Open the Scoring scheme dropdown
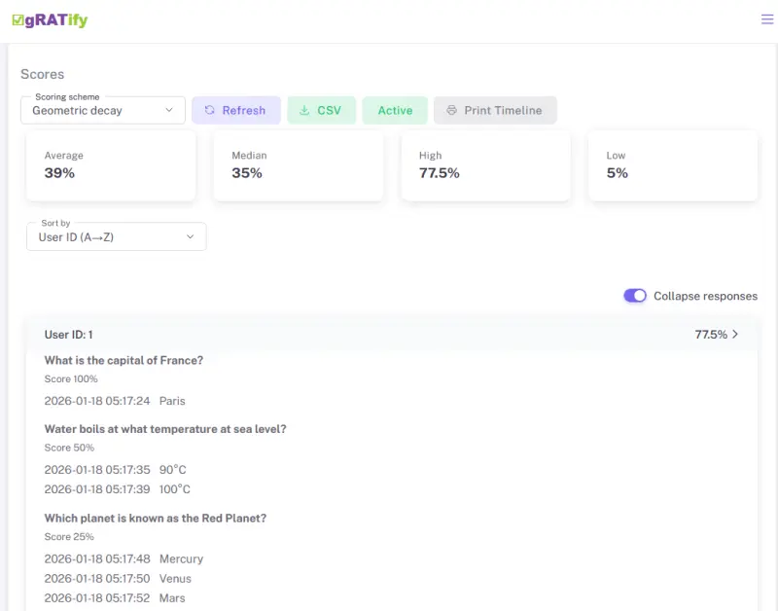Viewport: 778px width, 611px height. pos(103,111)
